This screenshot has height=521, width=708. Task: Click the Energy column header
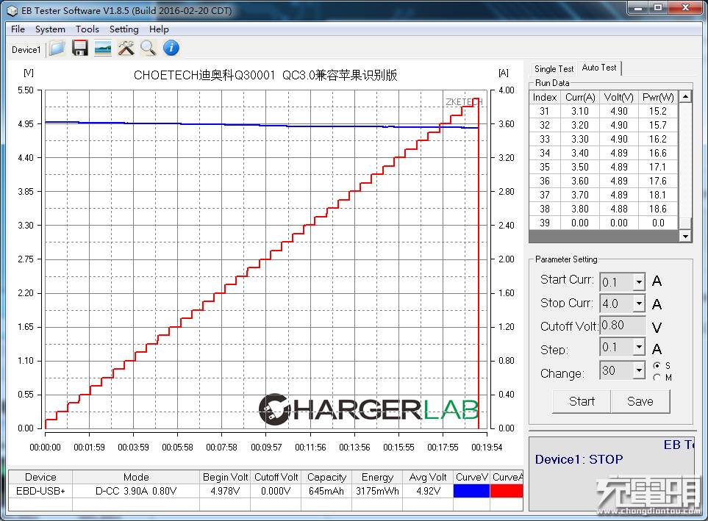point(377,477)
